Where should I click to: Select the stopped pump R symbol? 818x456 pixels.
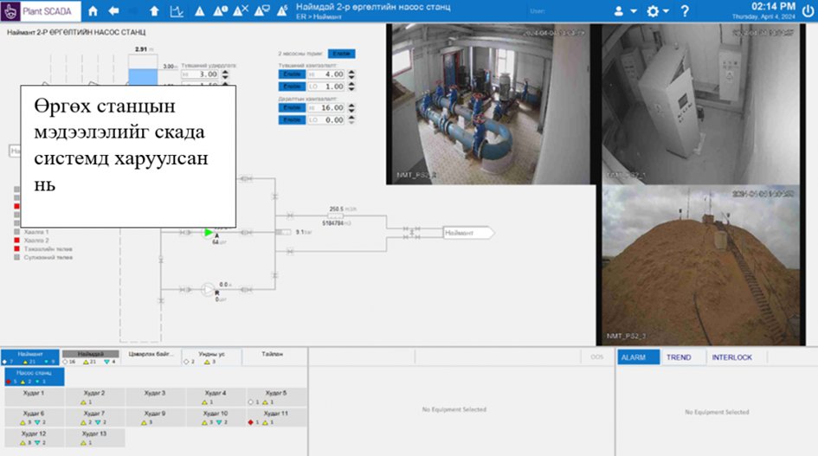click(x=208, y=289)
